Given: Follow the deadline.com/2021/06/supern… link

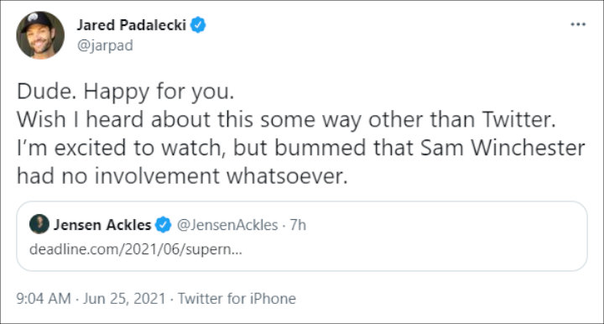Looking at the screenshot, I should [136, 249].
